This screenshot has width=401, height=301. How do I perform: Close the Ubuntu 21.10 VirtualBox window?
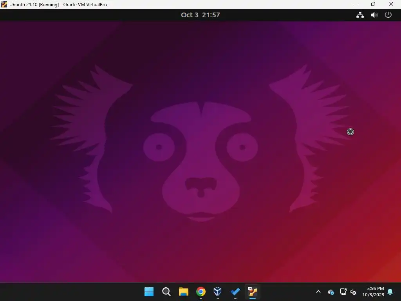point(391,4)
